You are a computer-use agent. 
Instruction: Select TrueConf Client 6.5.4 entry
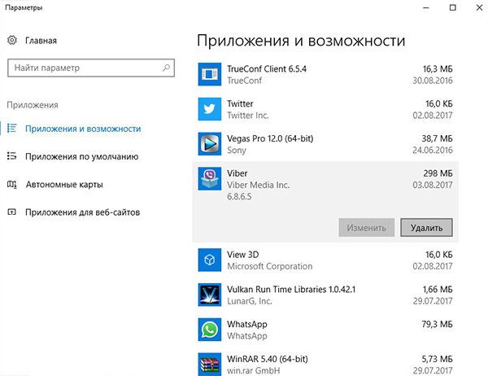coord(267,69)
